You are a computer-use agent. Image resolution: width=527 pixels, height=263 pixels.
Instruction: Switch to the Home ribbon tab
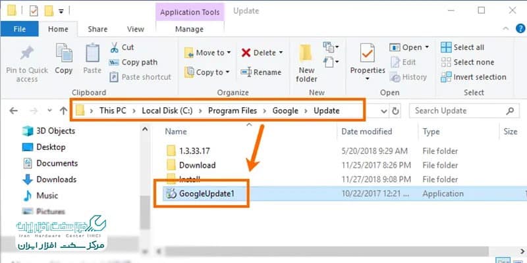click(x=58, y=29)
